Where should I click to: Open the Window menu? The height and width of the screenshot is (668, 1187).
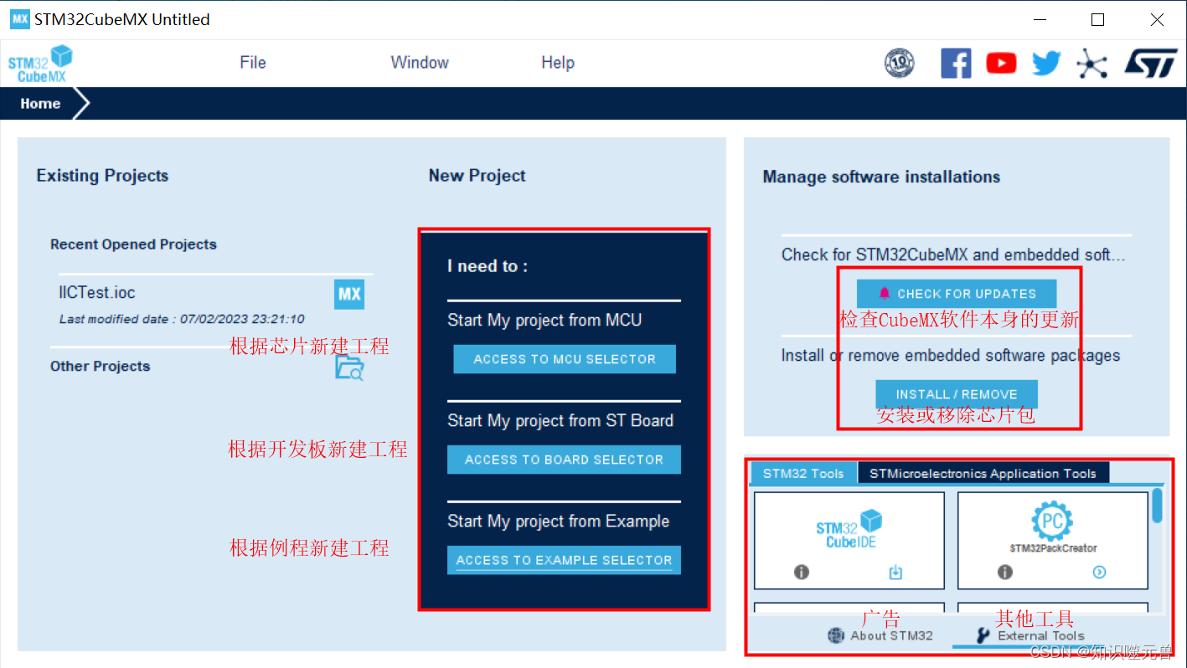[x=420, y=63]
